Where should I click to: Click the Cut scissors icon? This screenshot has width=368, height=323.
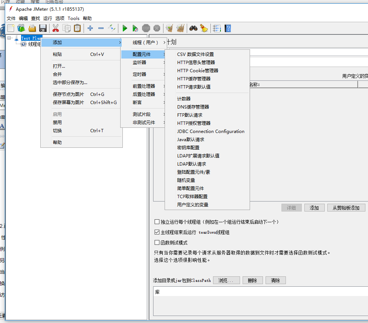pyautogui.click(x=55, y=29)
